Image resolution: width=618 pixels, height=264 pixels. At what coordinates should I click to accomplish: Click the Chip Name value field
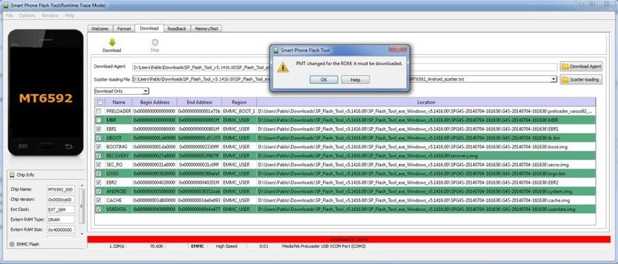pyautogui.click(x=60, y=189)
